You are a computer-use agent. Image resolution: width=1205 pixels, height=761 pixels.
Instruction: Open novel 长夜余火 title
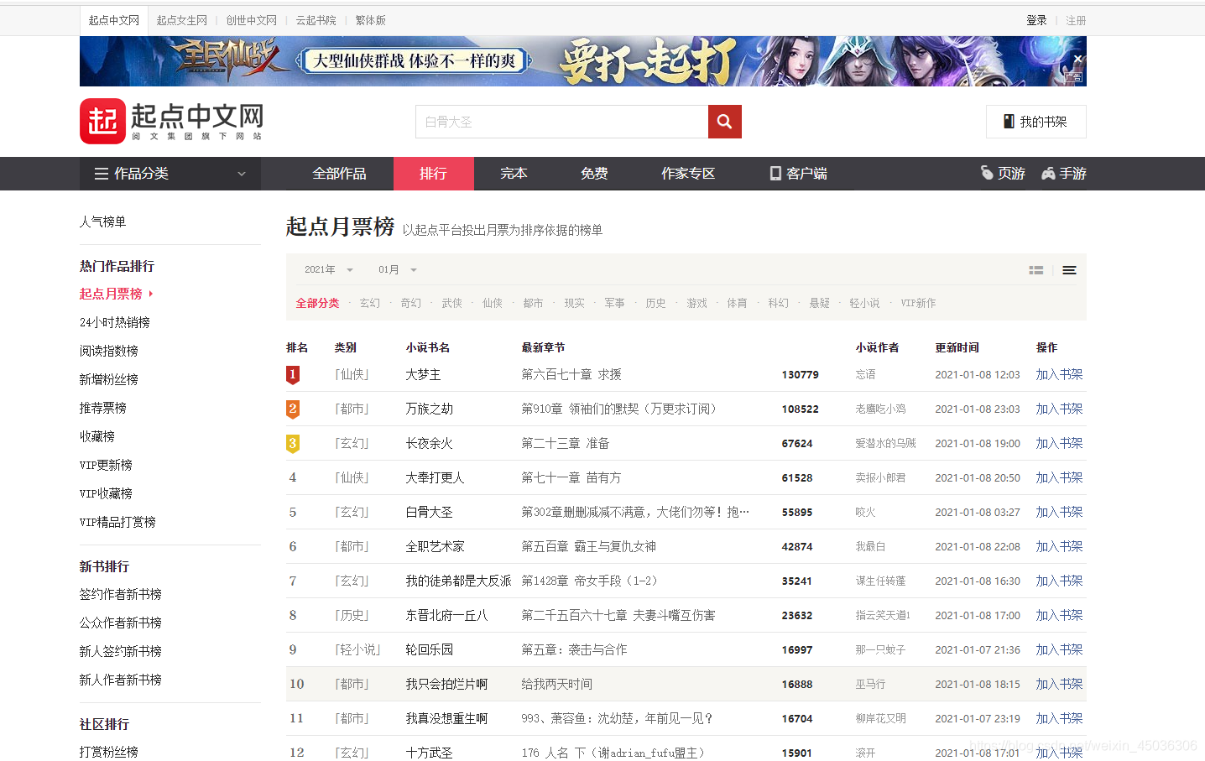tap(430, 443)
